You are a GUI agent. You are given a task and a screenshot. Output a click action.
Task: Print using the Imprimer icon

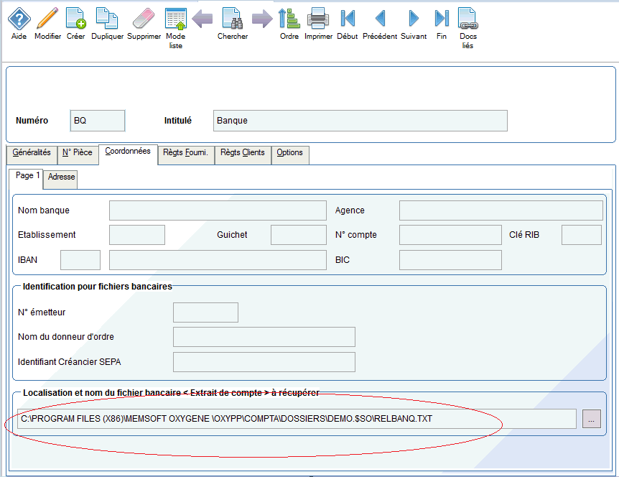pyautogui.click(x=318, y=18)
